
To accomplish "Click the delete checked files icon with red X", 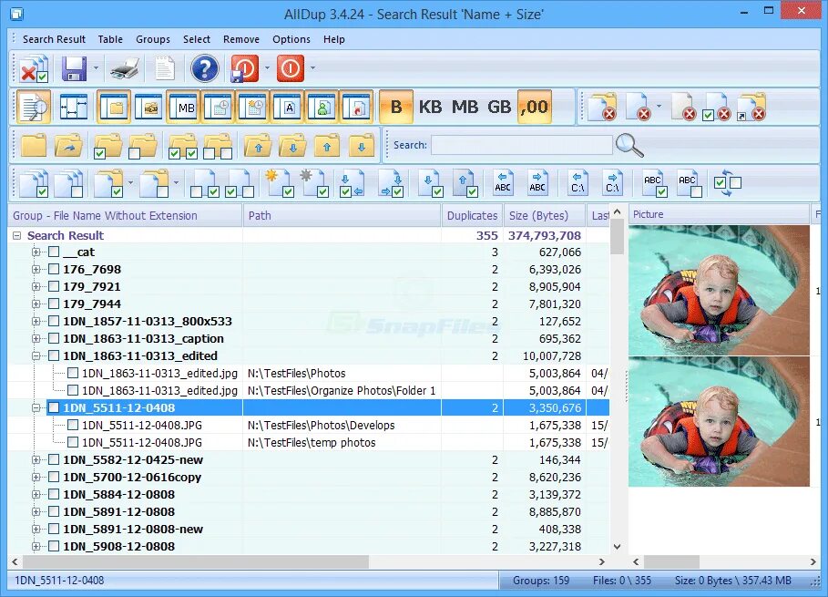I will tap(34, 68).
